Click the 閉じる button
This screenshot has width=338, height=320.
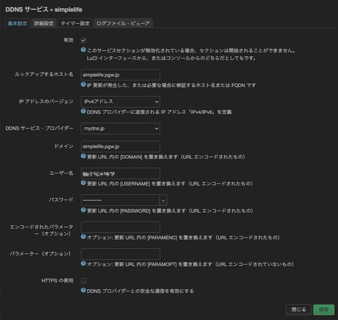coord(298,309)
